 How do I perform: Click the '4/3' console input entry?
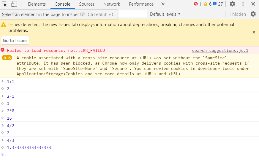pos(11,140)
